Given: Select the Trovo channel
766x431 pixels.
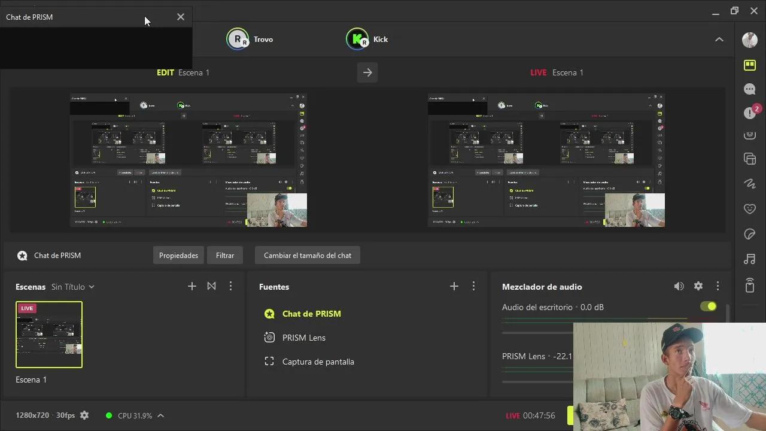Looking at the screenshot, I should (x=250, y=40).
